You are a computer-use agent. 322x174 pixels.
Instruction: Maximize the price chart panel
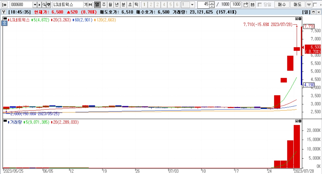click(297, 19)
